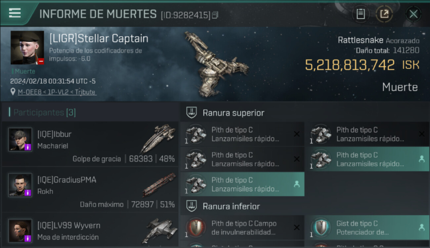
Task: Copy the kill report ID
Action: coord(215,15)
